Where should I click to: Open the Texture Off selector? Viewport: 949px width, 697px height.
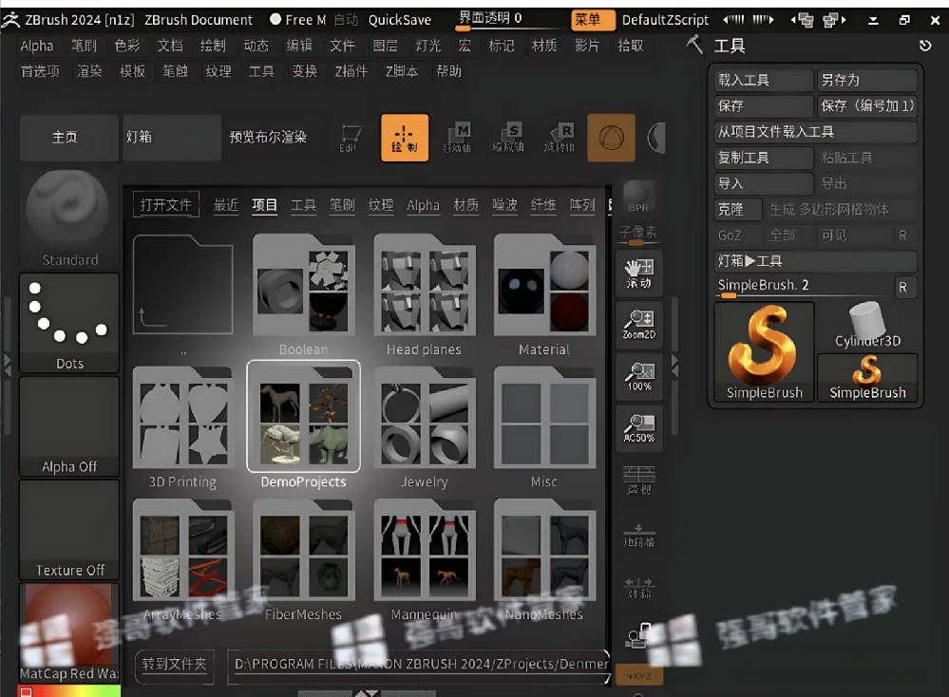coord(69,530)
